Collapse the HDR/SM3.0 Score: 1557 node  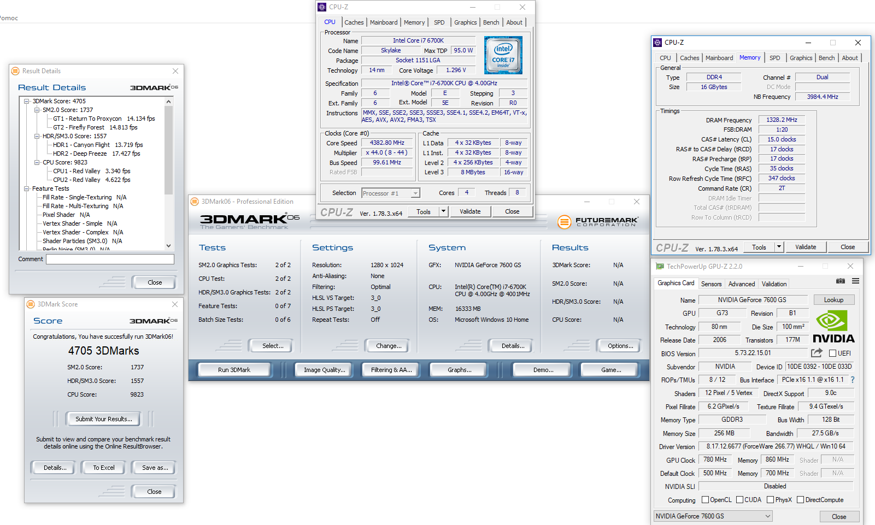37,136
